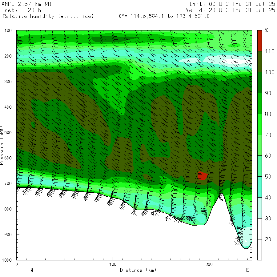This screenshot has width=277, height=277.
Task: Select the 80-90 percent legend color band
Action: point(259,103)
